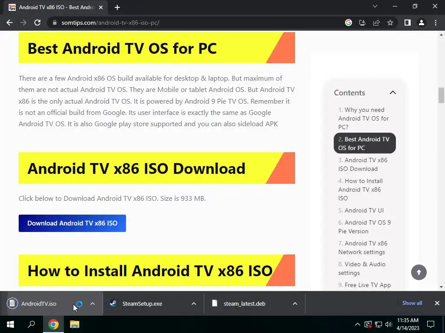Screen dimensions: 445x333
Task: Bookmark this page with the star
Action: [390, 23]
